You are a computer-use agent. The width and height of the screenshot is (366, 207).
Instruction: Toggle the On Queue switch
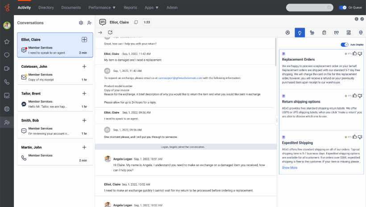click(343, 8)
